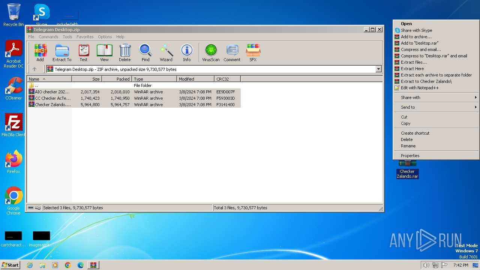The height and width of the screenshot is (270, 480).
Task: Choose Open in the context menu
Action: (x=436, y=24)
